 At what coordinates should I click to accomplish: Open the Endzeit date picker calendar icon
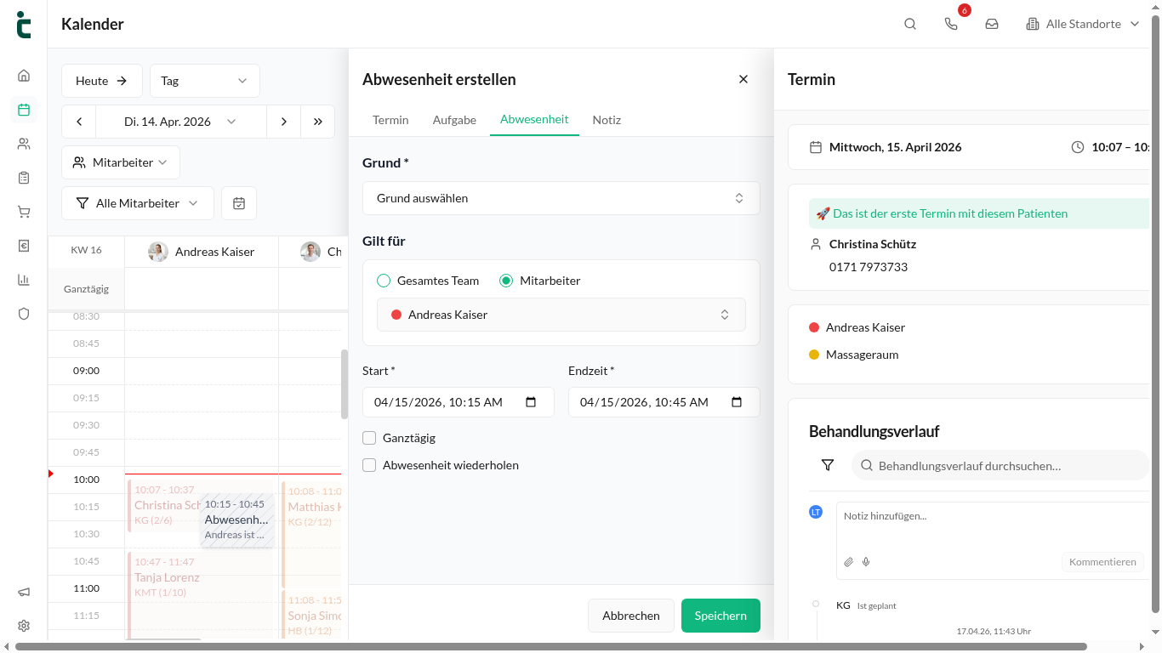pos(737,402)
